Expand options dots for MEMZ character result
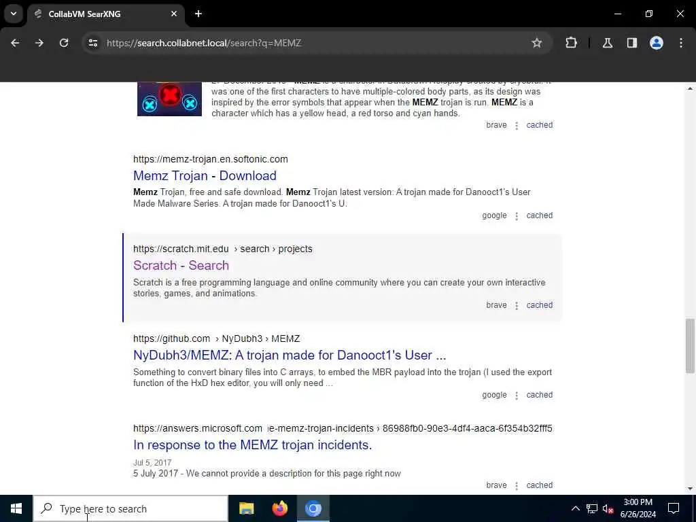This screenshot has height=522, width=696. point(517,126)
